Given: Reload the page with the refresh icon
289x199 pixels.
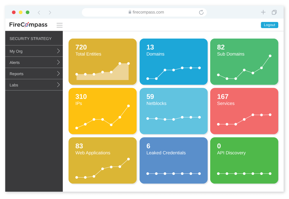Looking at the screenshot, I should tap(201, 12).
